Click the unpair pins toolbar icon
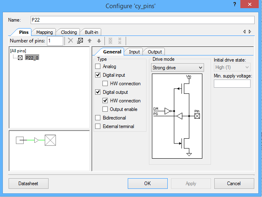Viewport: 262px width, 197px height. pos(120,41)
